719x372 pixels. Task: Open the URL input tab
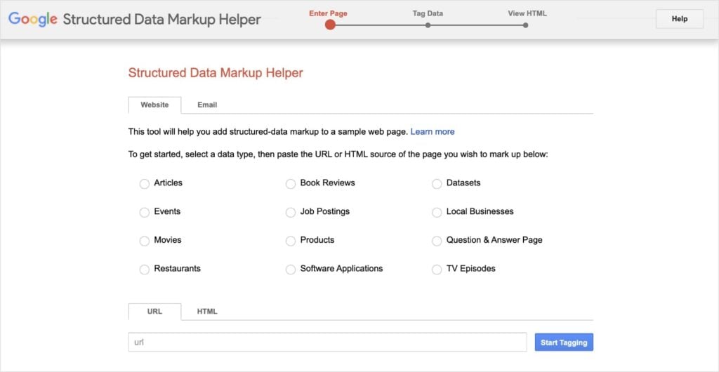coord(154,312)
